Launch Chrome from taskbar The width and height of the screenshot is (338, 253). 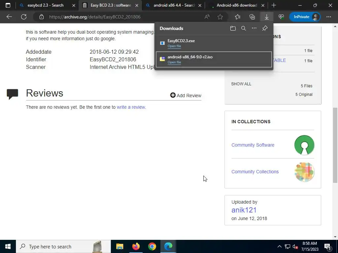point(152,246)
